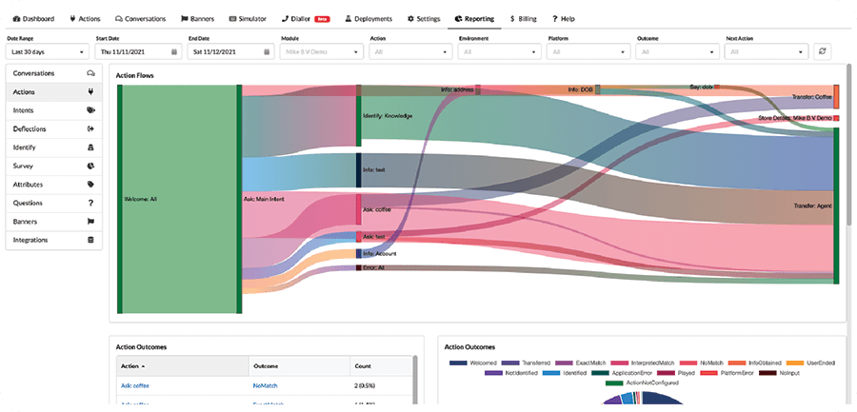Open Survey report in sidebar
This screenshot has width=857, height=412.
click(54, 167)
